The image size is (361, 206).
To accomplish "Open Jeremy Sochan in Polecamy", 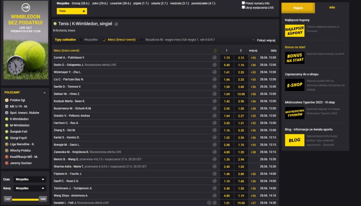I will coord(21,163).
